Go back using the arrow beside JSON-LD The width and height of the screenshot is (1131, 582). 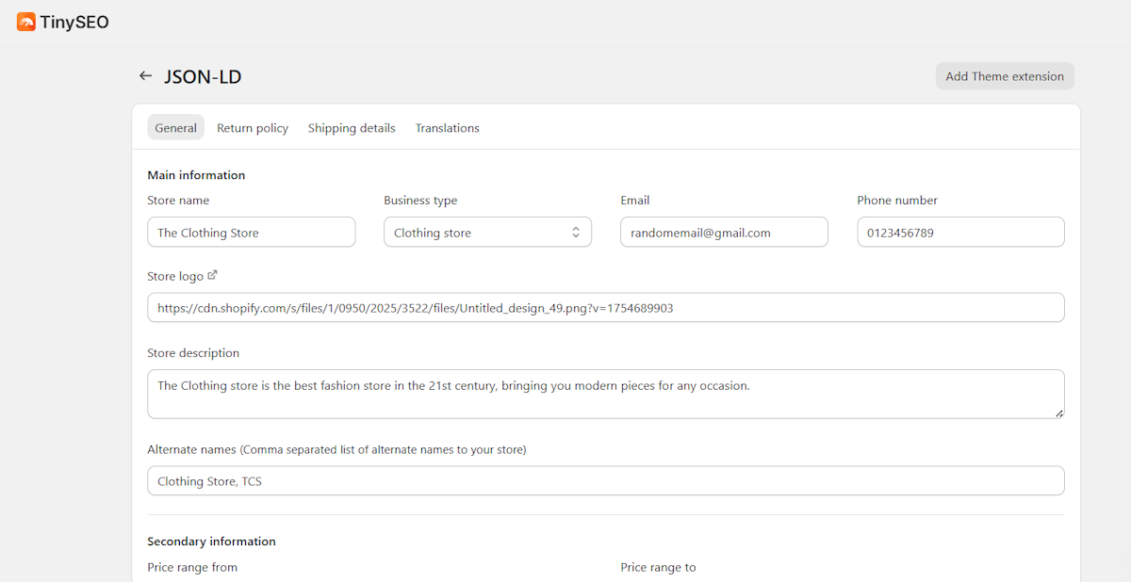(x=145, y=76)
